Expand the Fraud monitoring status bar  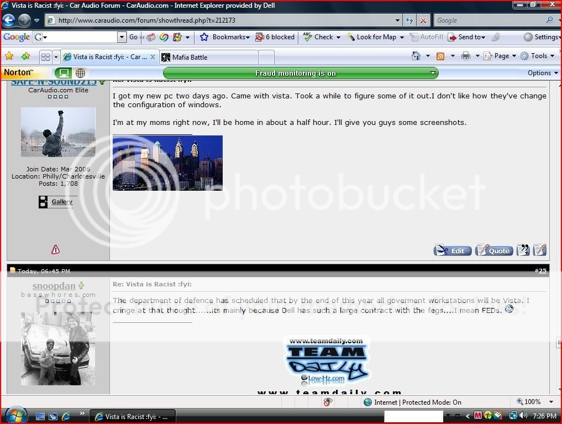(x=433, y=73)
